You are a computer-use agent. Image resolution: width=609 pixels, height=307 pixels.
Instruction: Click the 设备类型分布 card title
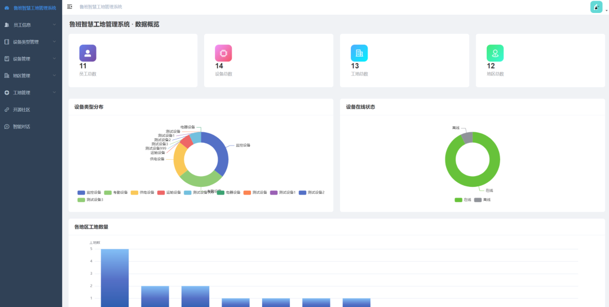click(89, 107)
